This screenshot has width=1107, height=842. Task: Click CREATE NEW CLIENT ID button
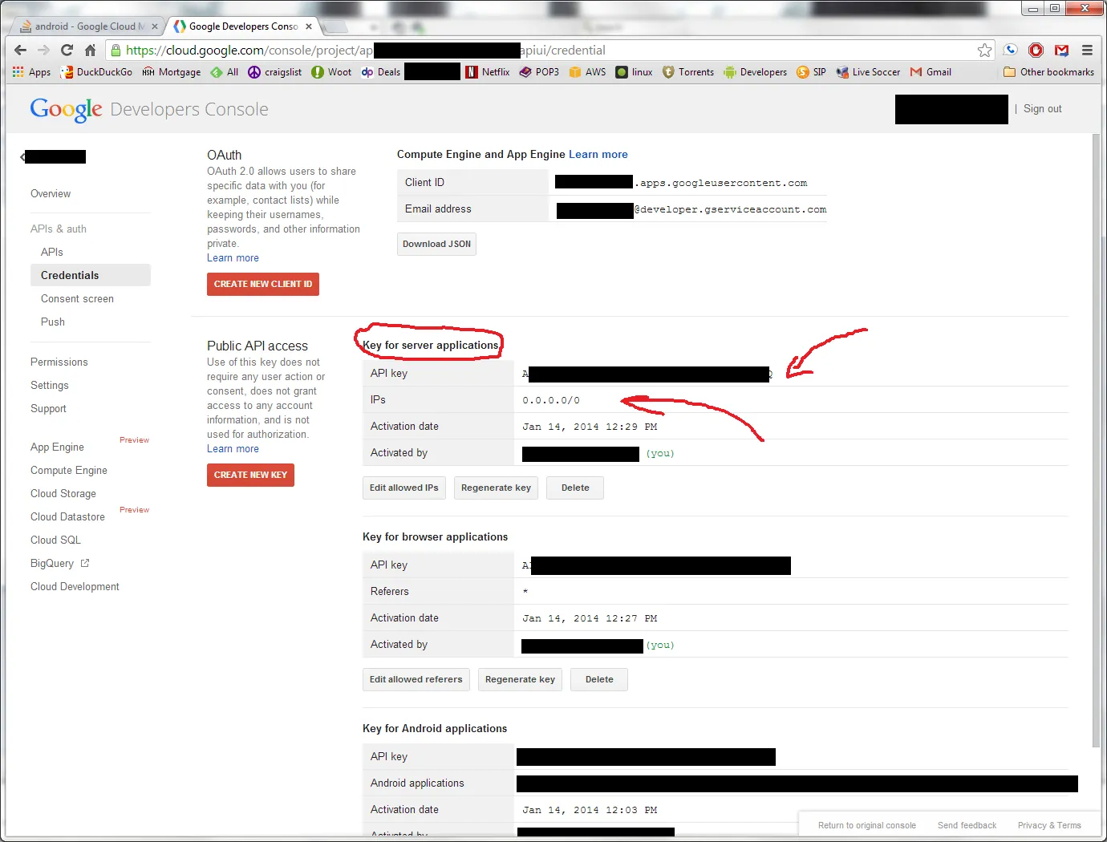pyautogui.click(x=263, y=285)
